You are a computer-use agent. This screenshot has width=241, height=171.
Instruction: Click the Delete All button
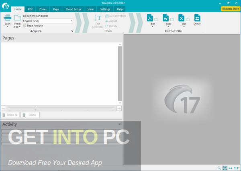[10, 115]
